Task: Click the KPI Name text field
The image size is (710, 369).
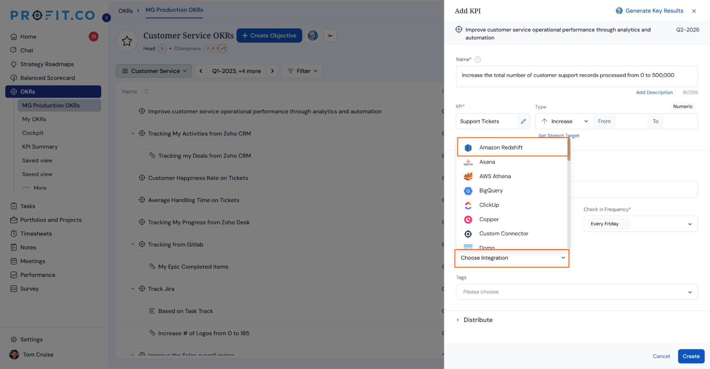Action: (x=577, y=76)
